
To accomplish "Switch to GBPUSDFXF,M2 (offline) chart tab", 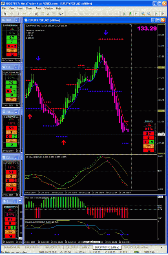I will pyautogui.click(x=136, y=247).
